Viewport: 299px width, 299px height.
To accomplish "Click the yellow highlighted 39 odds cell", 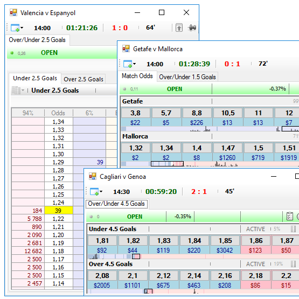I will 58,211.
